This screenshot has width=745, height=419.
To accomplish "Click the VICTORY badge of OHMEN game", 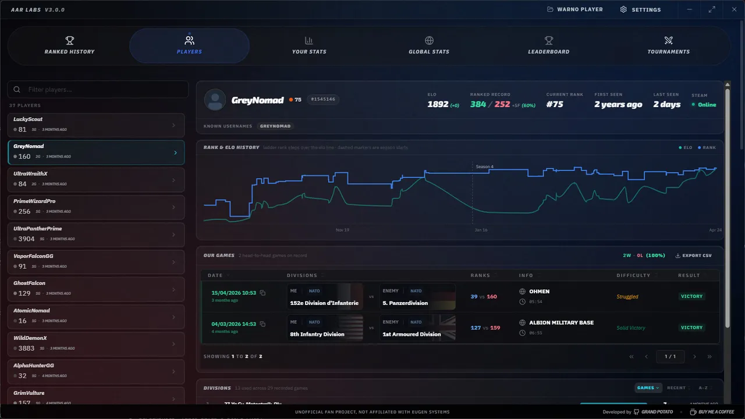I will pos(692,296).
